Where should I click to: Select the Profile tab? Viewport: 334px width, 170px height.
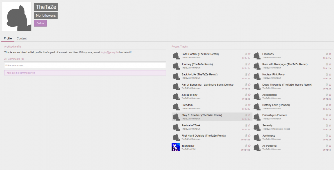[x=8, y=39]
